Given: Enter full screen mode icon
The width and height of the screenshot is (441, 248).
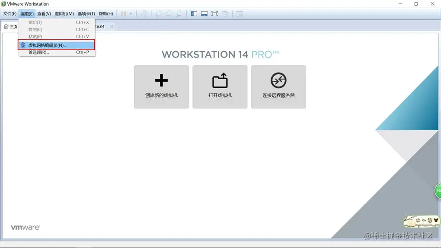Looking at the screenshot, I should (x=214, y=13).
